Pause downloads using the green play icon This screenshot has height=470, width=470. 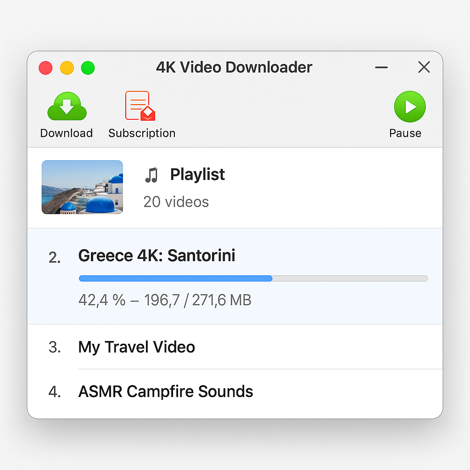click(x=409, y=107)
